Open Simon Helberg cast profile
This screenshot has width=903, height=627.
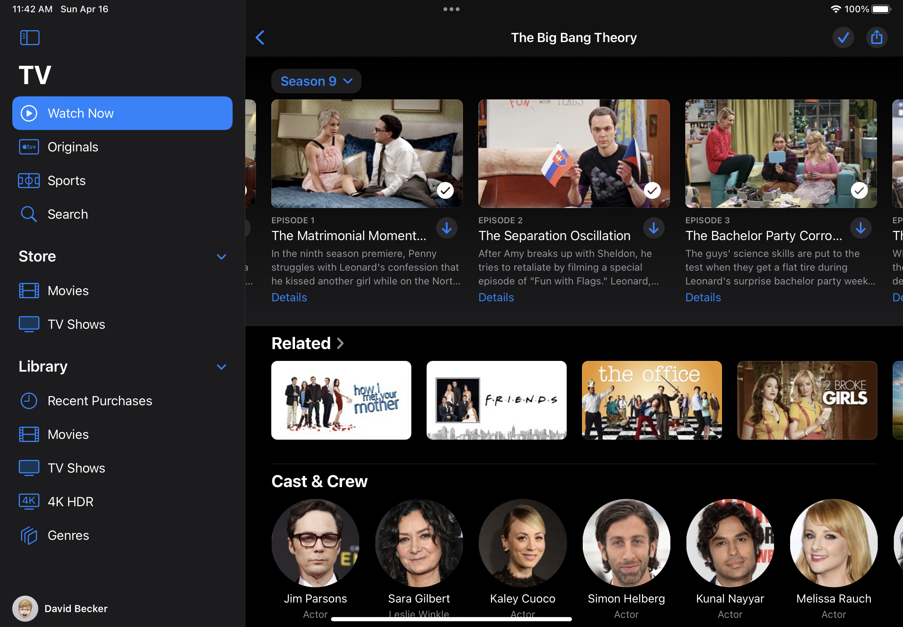click(x=626, y=543)
